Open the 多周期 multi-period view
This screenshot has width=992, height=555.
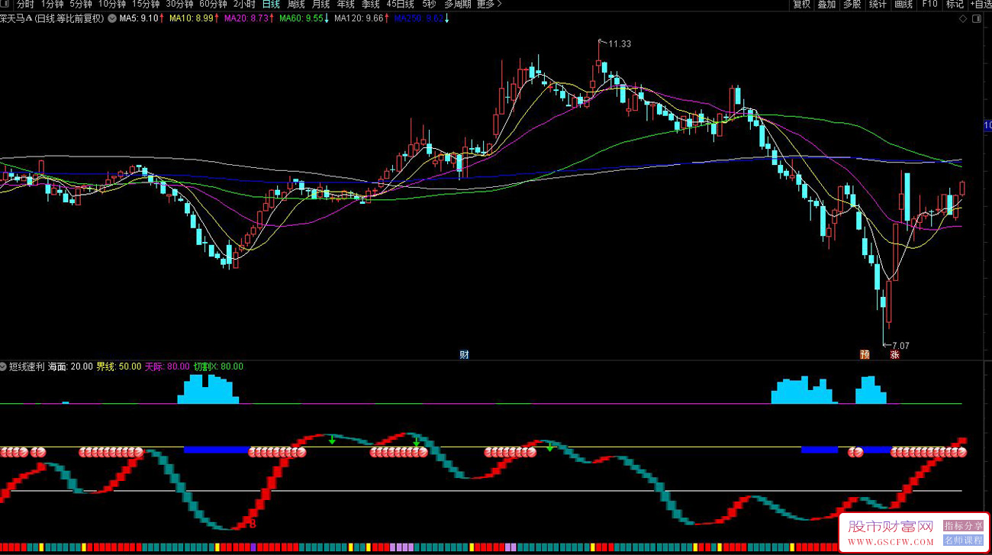(x=458, y=5)
